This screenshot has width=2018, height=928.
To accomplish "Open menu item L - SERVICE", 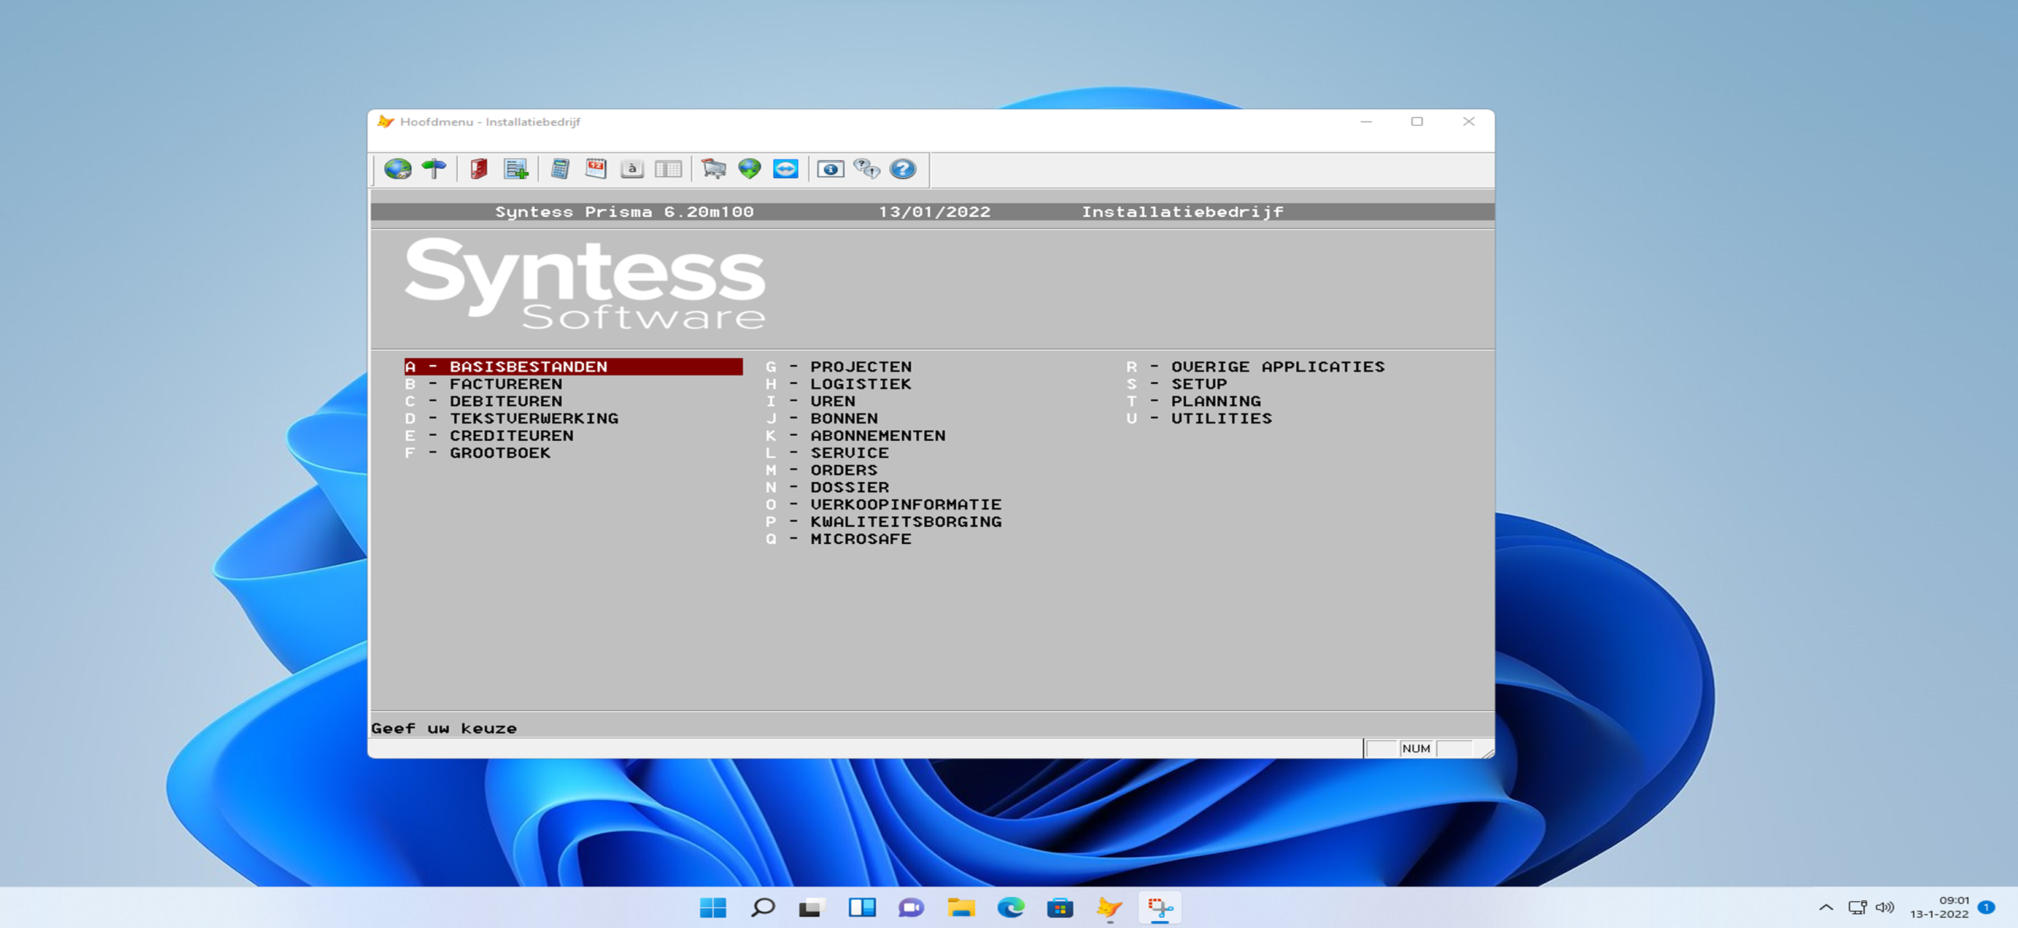I will coord(848,452).
